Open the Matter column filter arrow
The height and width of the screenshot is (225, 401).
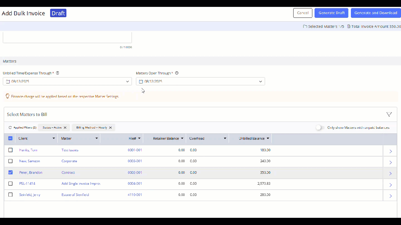point(96,138)
